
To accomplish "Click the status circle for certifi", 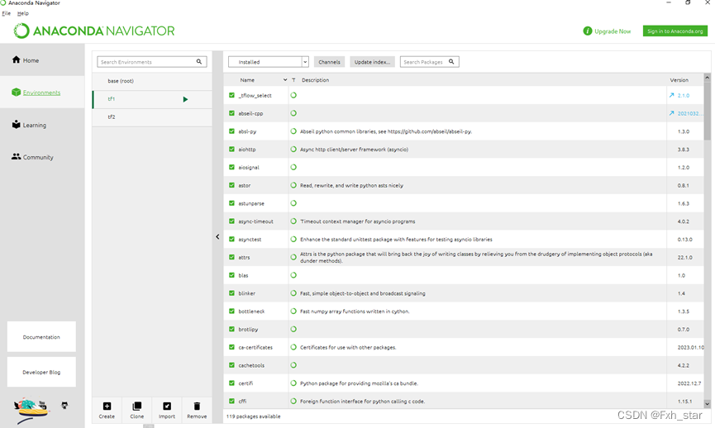I will pos(293,383).
